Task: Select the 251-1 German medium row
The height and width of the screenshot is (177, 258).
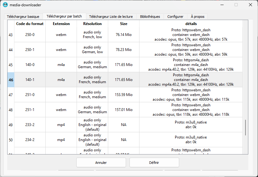Action: tap(30, 110)
